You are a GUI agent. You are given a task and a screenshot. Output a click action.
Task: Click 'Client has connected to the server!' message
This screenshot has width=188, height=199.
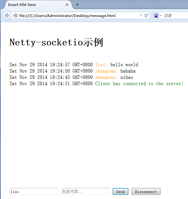pyautogui.click(x=139, y=84)
